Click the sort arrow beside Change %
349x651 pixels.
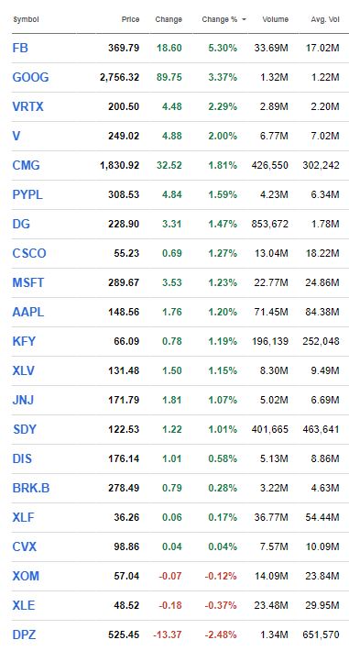point(244,19)
